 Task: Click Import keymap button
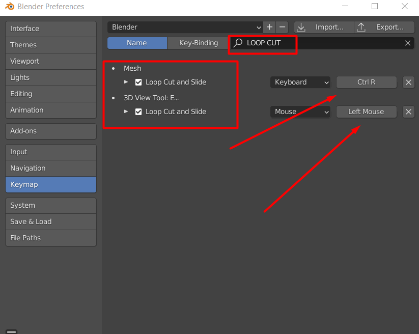(324, 27)
